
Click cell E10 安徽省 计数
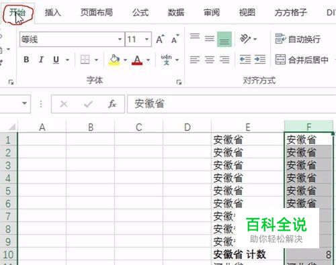click(x=248, y=254)
